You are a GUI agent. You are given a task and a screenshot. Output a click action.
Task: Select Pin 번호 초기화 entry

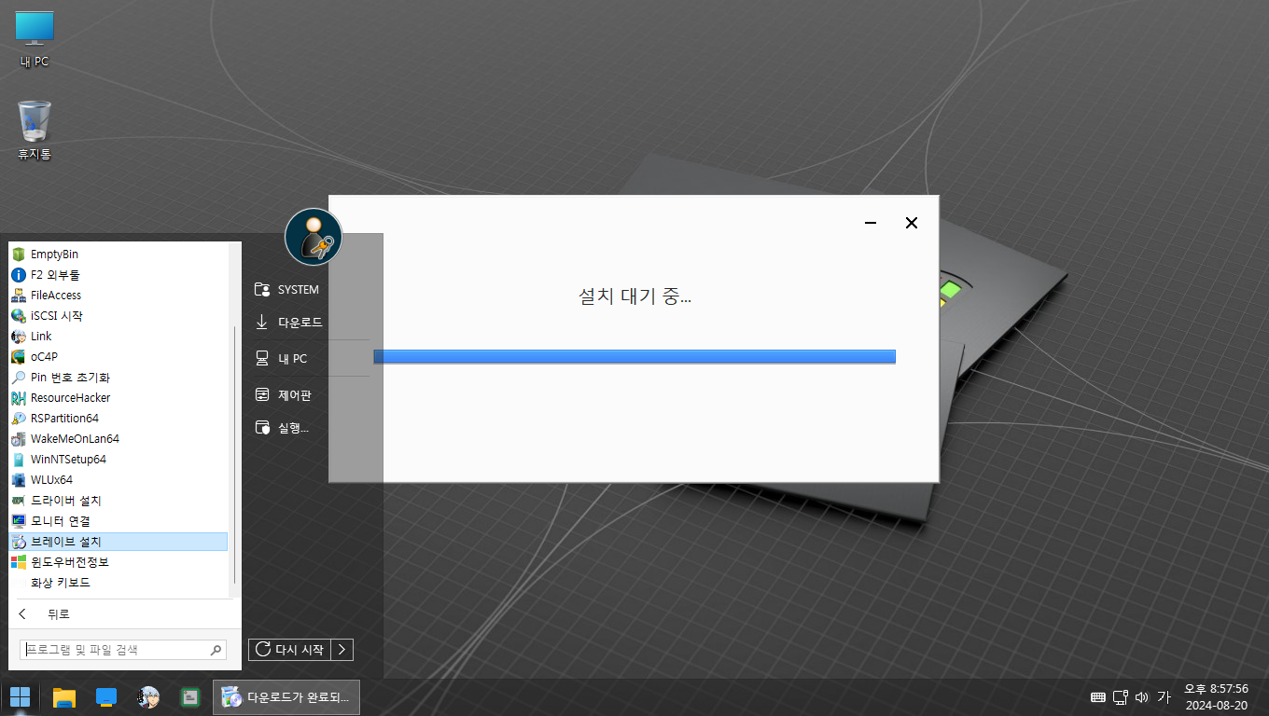[119, 377]
